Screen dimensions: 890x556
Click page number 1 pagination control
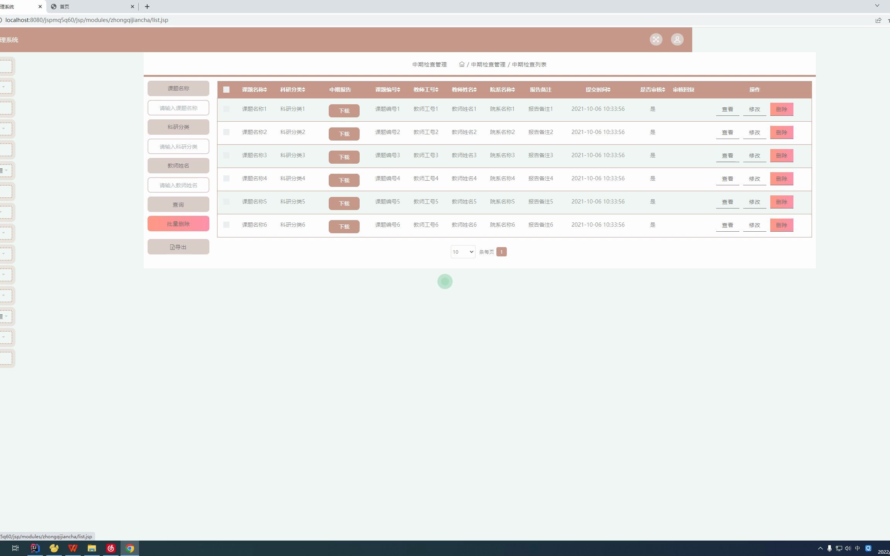502,251
